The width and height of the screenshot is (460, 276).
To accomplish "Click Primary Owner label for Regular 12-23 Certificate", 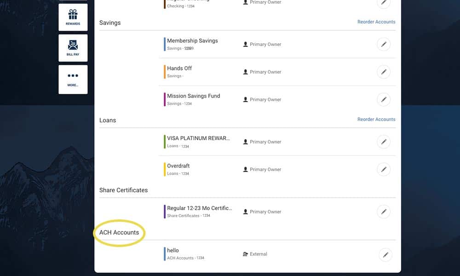I will [x=265, y=212].
